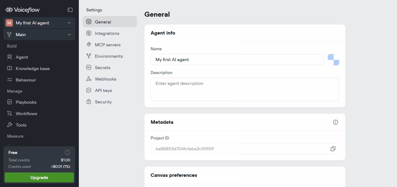The width and height of the screenshot is (397, 187).
Task: Click the Workflows icon
Action: click(10, 114)
